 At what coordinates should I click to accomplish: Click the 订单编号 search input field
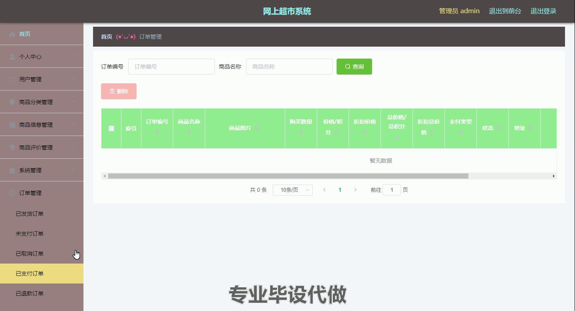(x=171, y=67)
